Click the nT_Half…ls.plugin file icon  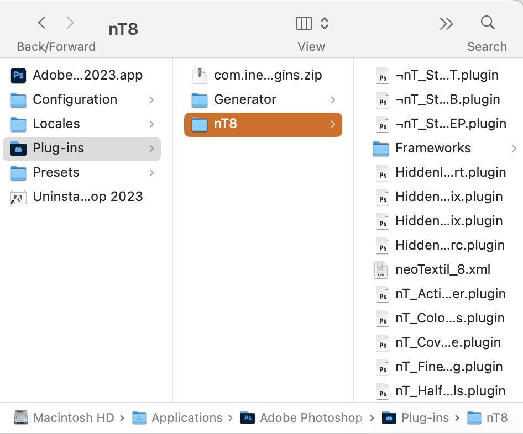(x=382, y=391)
